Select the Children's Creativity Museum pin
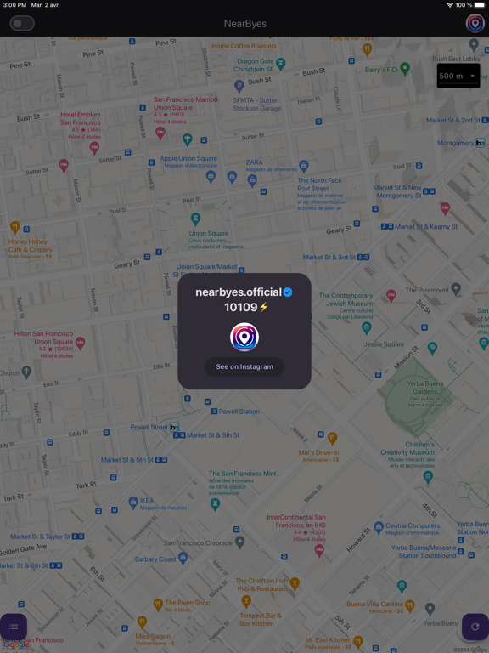Viewport: 489px width, 653px height. tap(428, 478)
